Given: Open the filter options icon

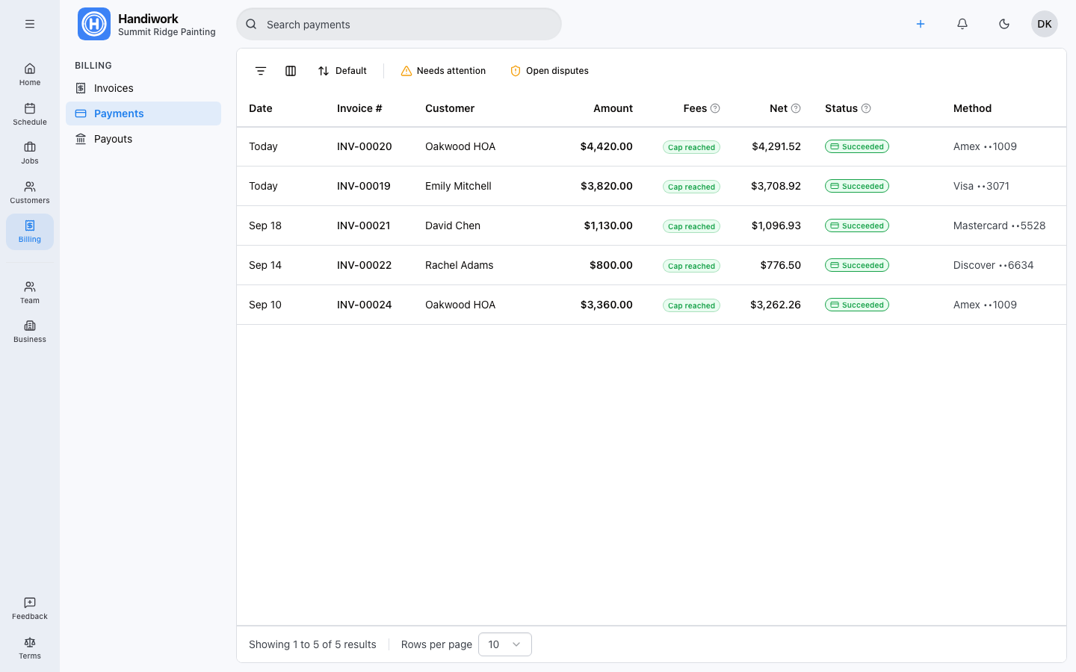Looking at the screenshot, I should (261, 71).
